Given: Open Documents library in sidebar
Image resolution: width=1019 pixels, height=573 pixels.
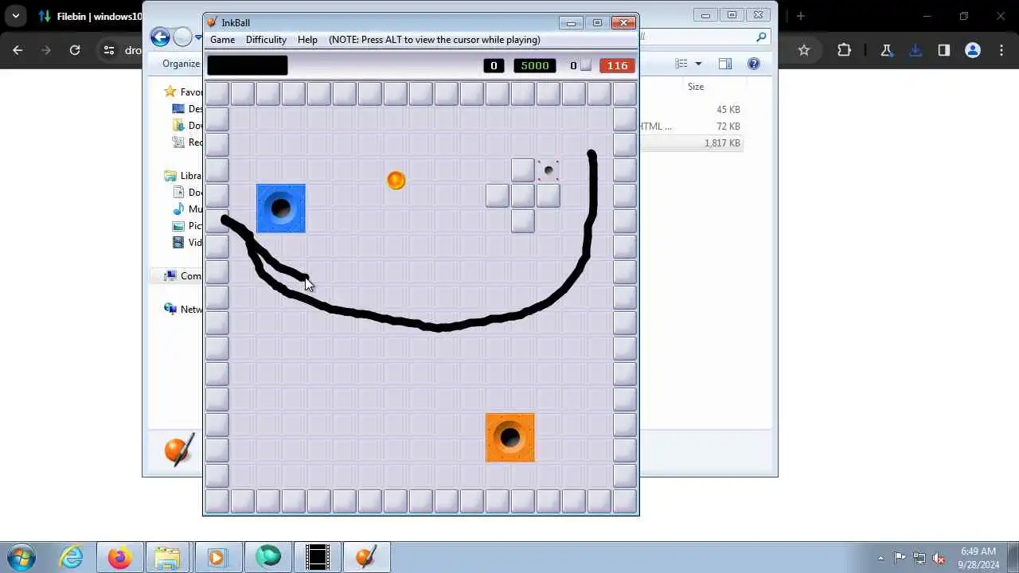Looking at the screenshot, I should pos(188,193).
